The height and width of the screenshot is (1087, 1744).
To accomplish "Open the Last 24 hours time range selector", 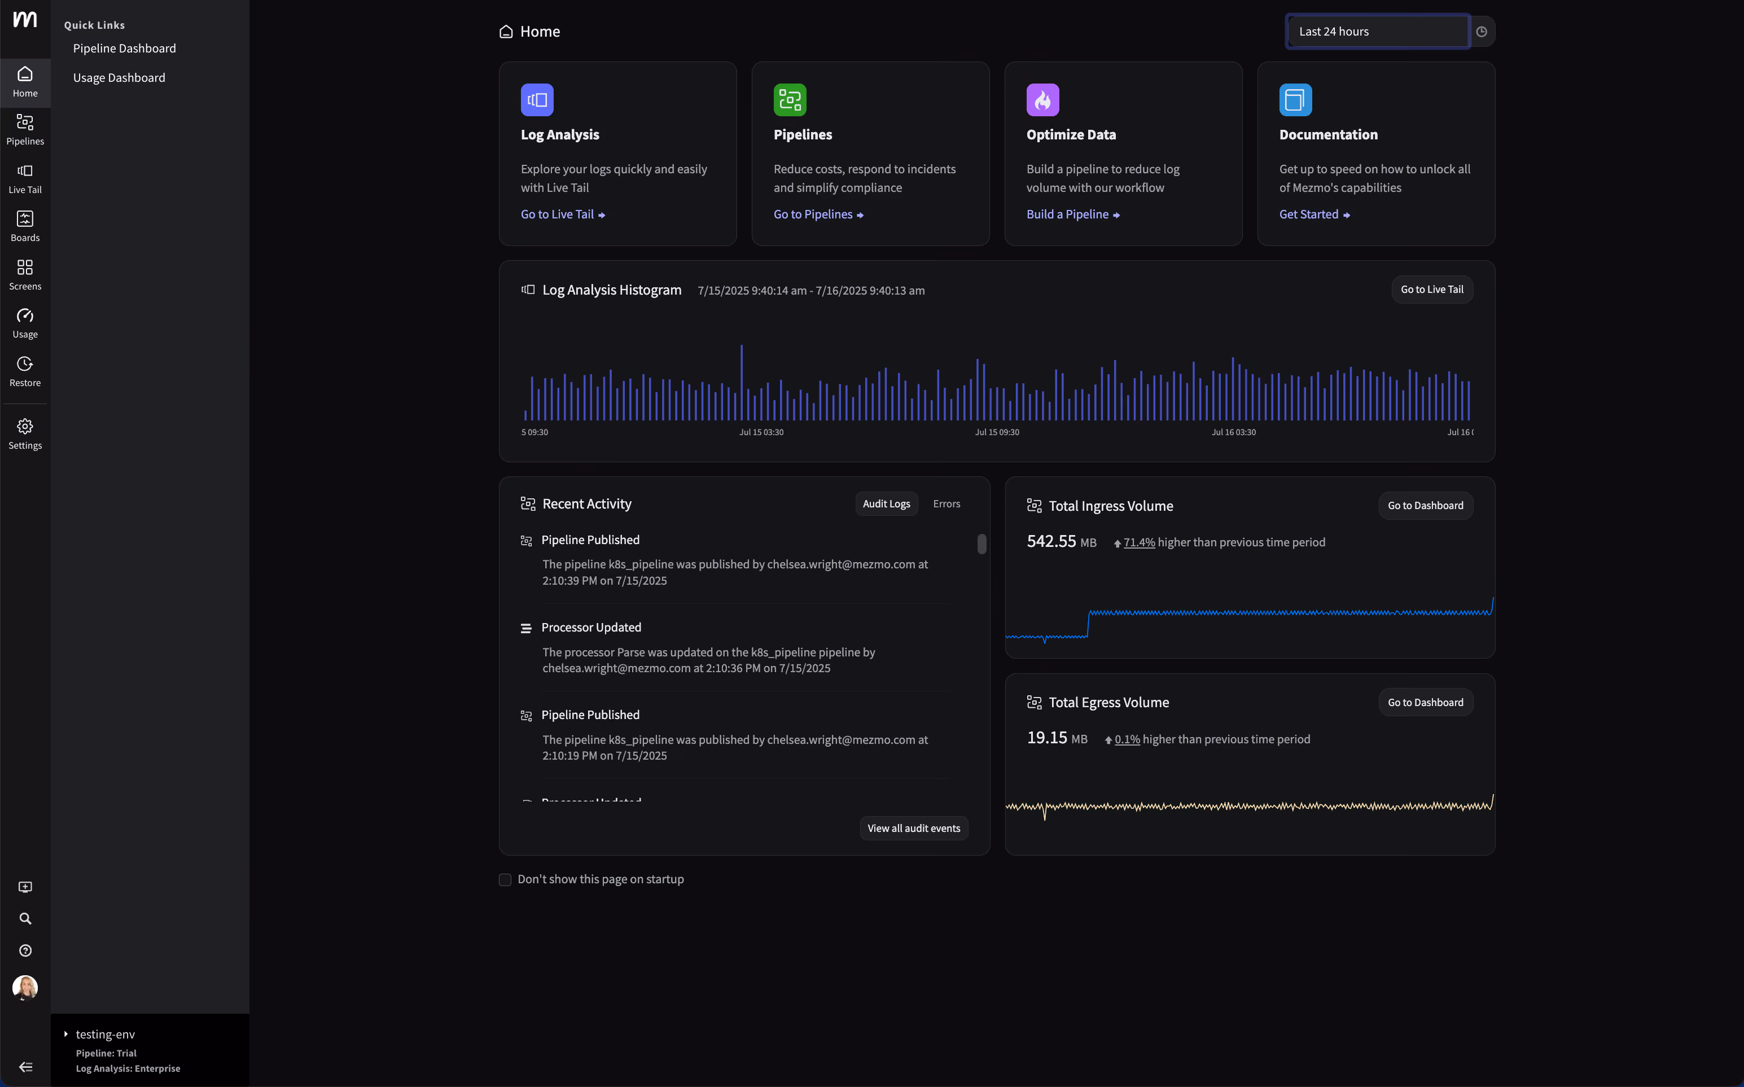I will point(1378,32).
